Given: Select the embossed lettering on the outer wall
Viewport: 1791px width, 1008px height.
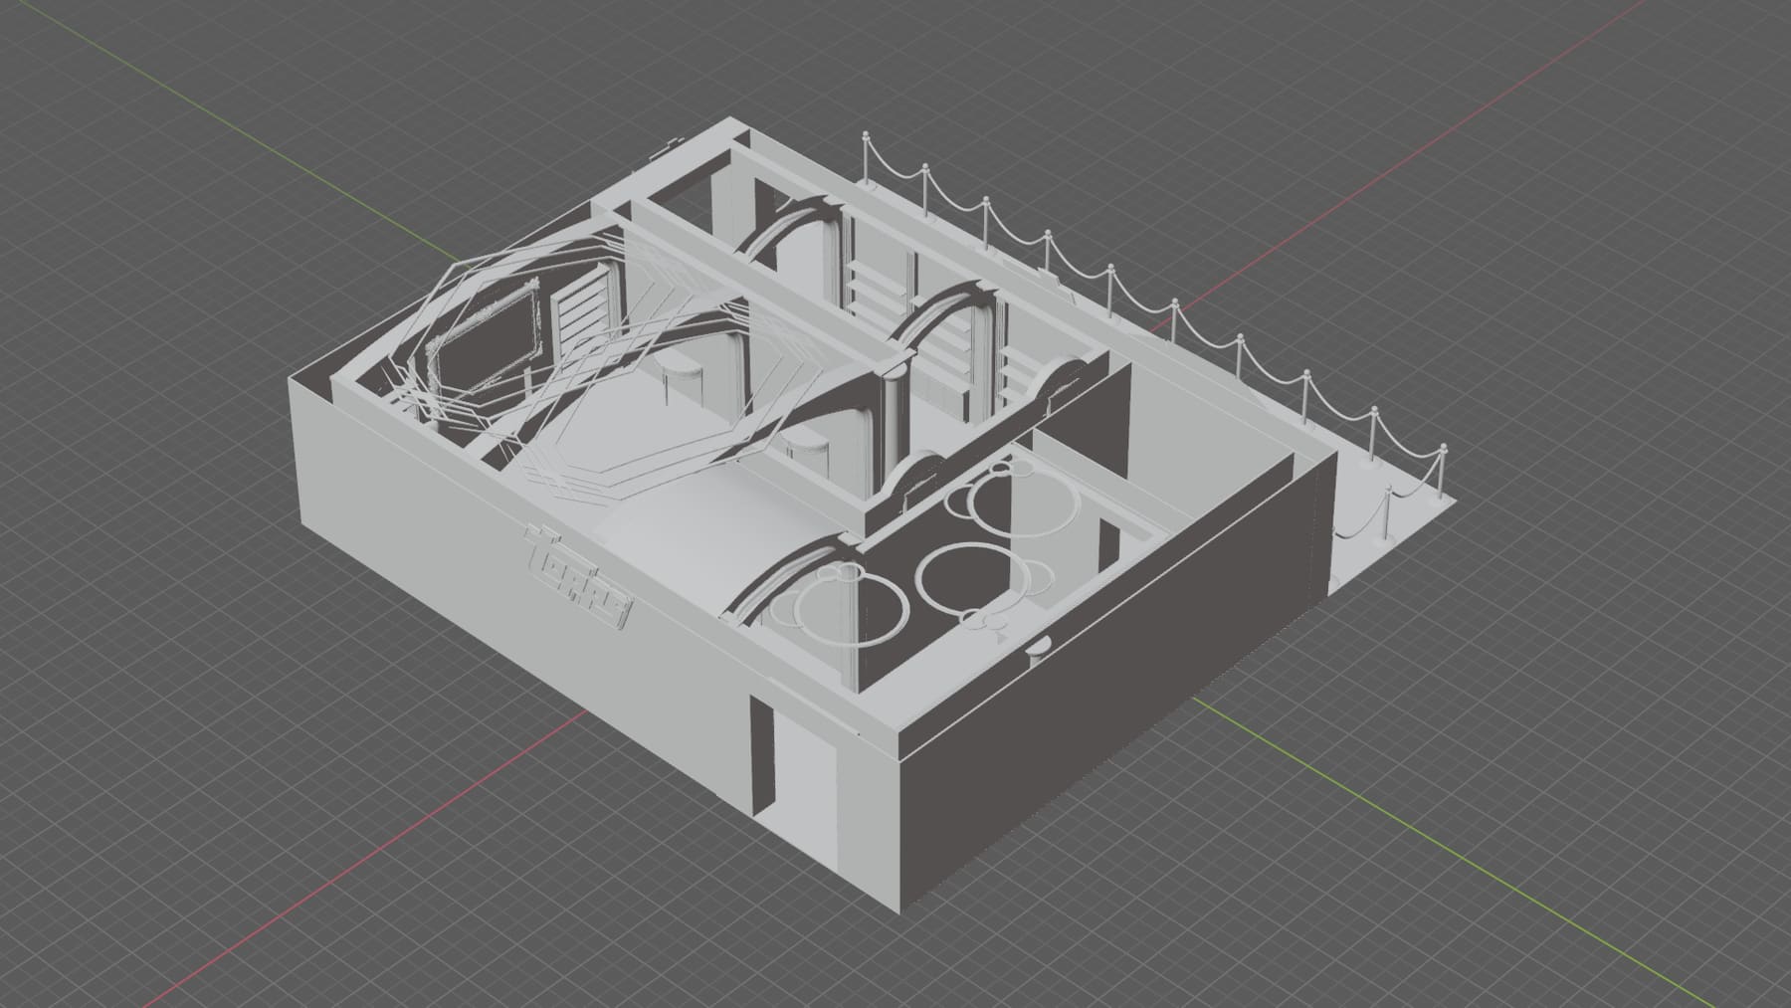Looking at the screenshot, I should [580, 578].
